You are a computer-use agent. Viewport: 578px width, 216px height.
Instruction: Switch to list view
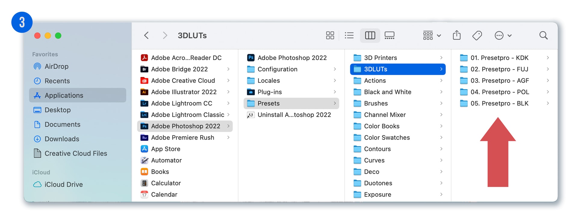(x=349, y=35)
